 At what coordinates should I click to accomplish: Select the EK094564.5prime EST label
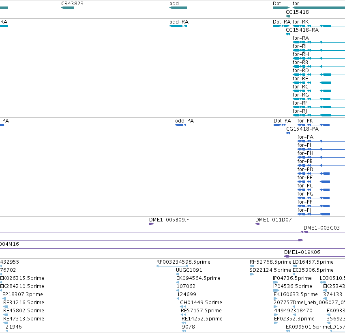(x=198, y=278)
